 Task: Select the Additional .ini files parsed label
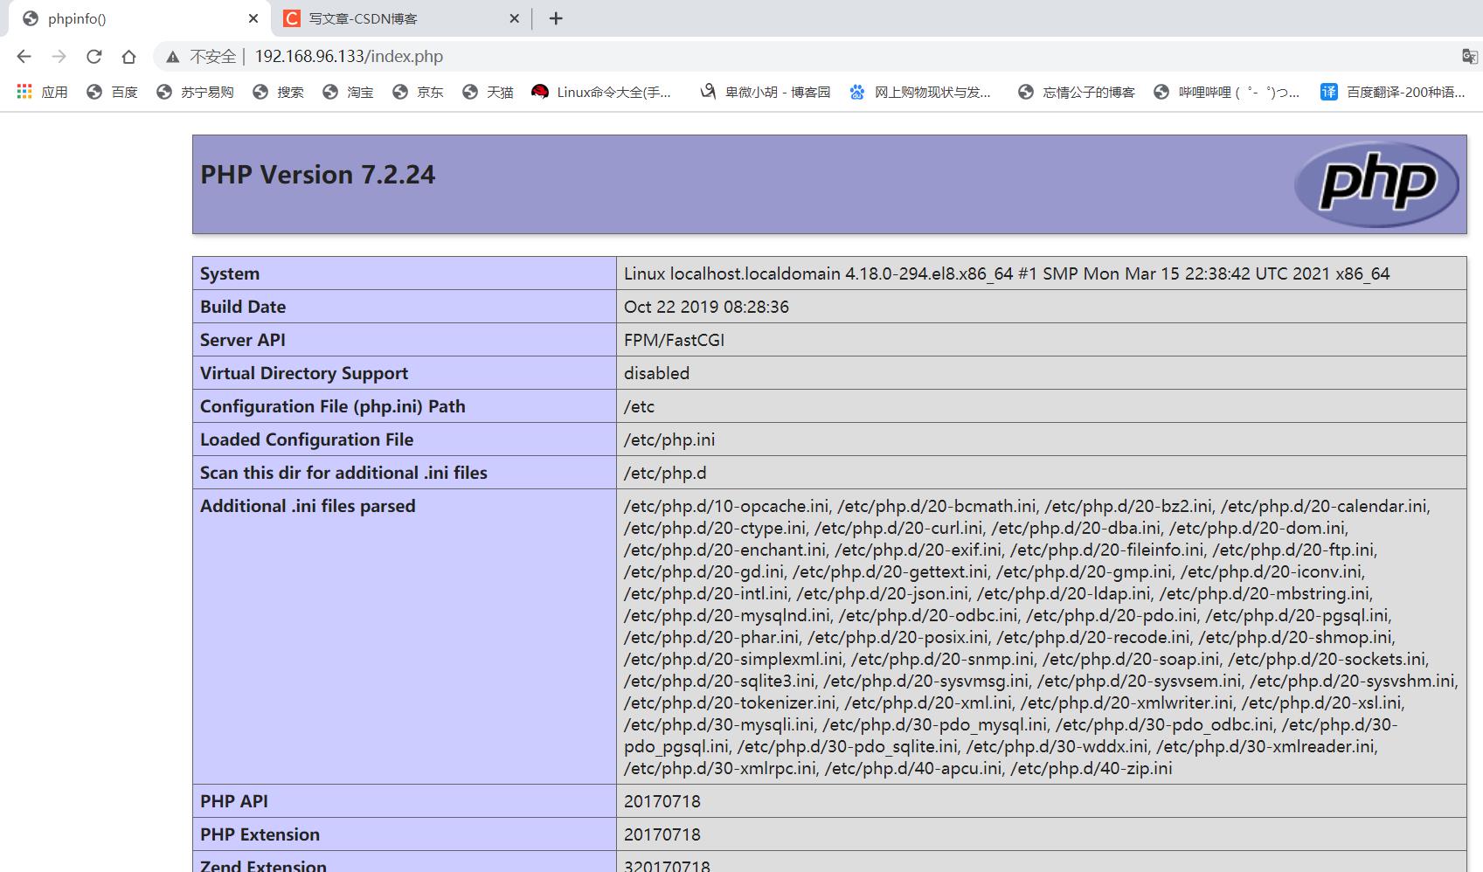308,506
